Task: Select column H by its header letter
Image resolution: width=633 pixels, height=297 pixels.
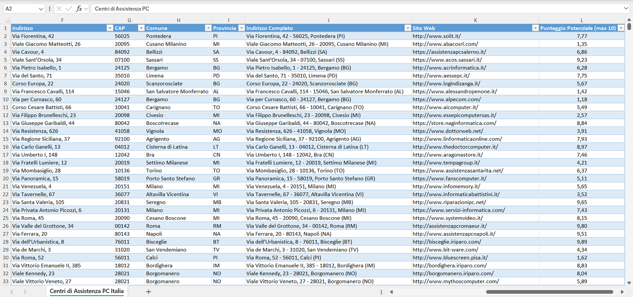Action: click(179, 20)
